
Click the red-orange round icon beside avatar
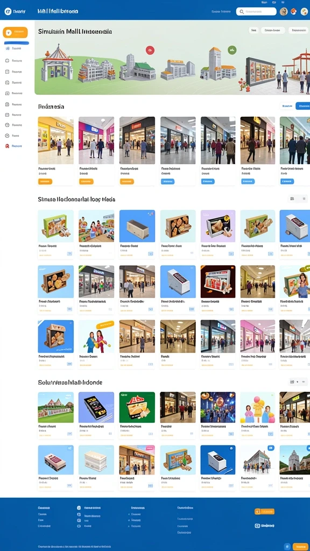click(294, 12)
